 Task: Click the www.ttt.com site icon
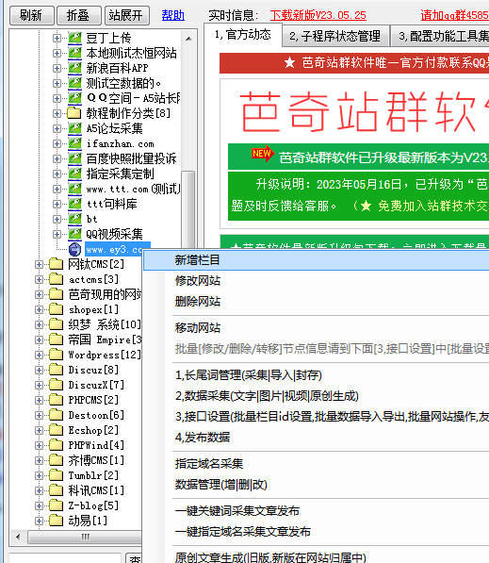(74, 189)
